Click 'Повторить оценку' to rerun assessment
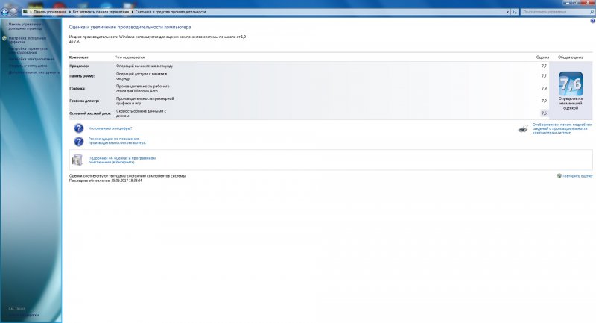Image resolution: width=596 pixels, height=323 pixels. coord(577,176)
